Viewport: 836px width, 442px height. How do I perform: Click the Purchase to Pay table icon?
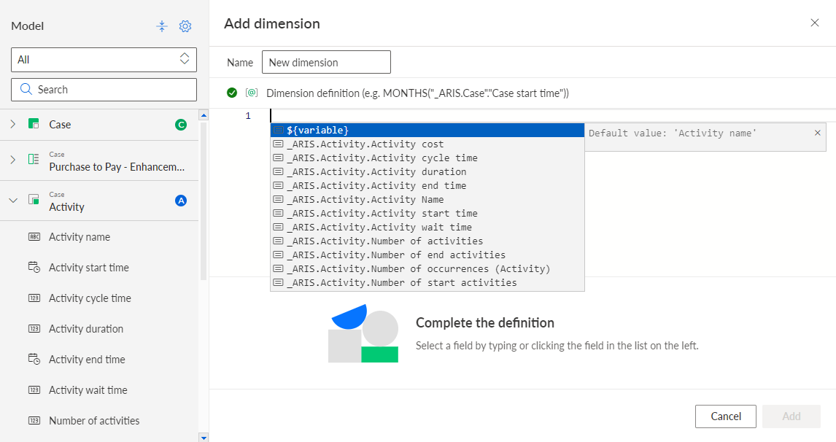click(34, 159)
